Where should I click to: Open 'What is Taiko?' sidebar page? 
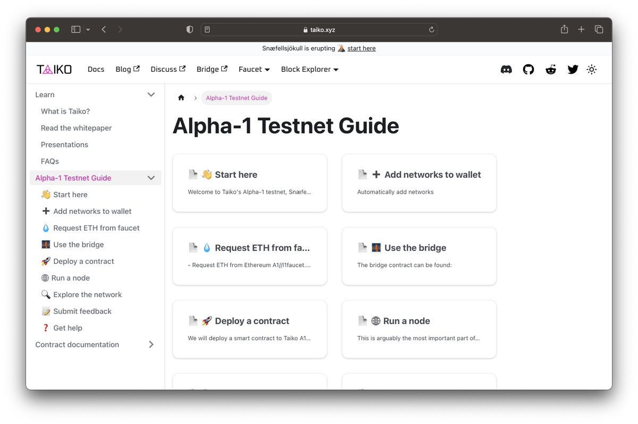pyautogui.click(x=65, y=111)
